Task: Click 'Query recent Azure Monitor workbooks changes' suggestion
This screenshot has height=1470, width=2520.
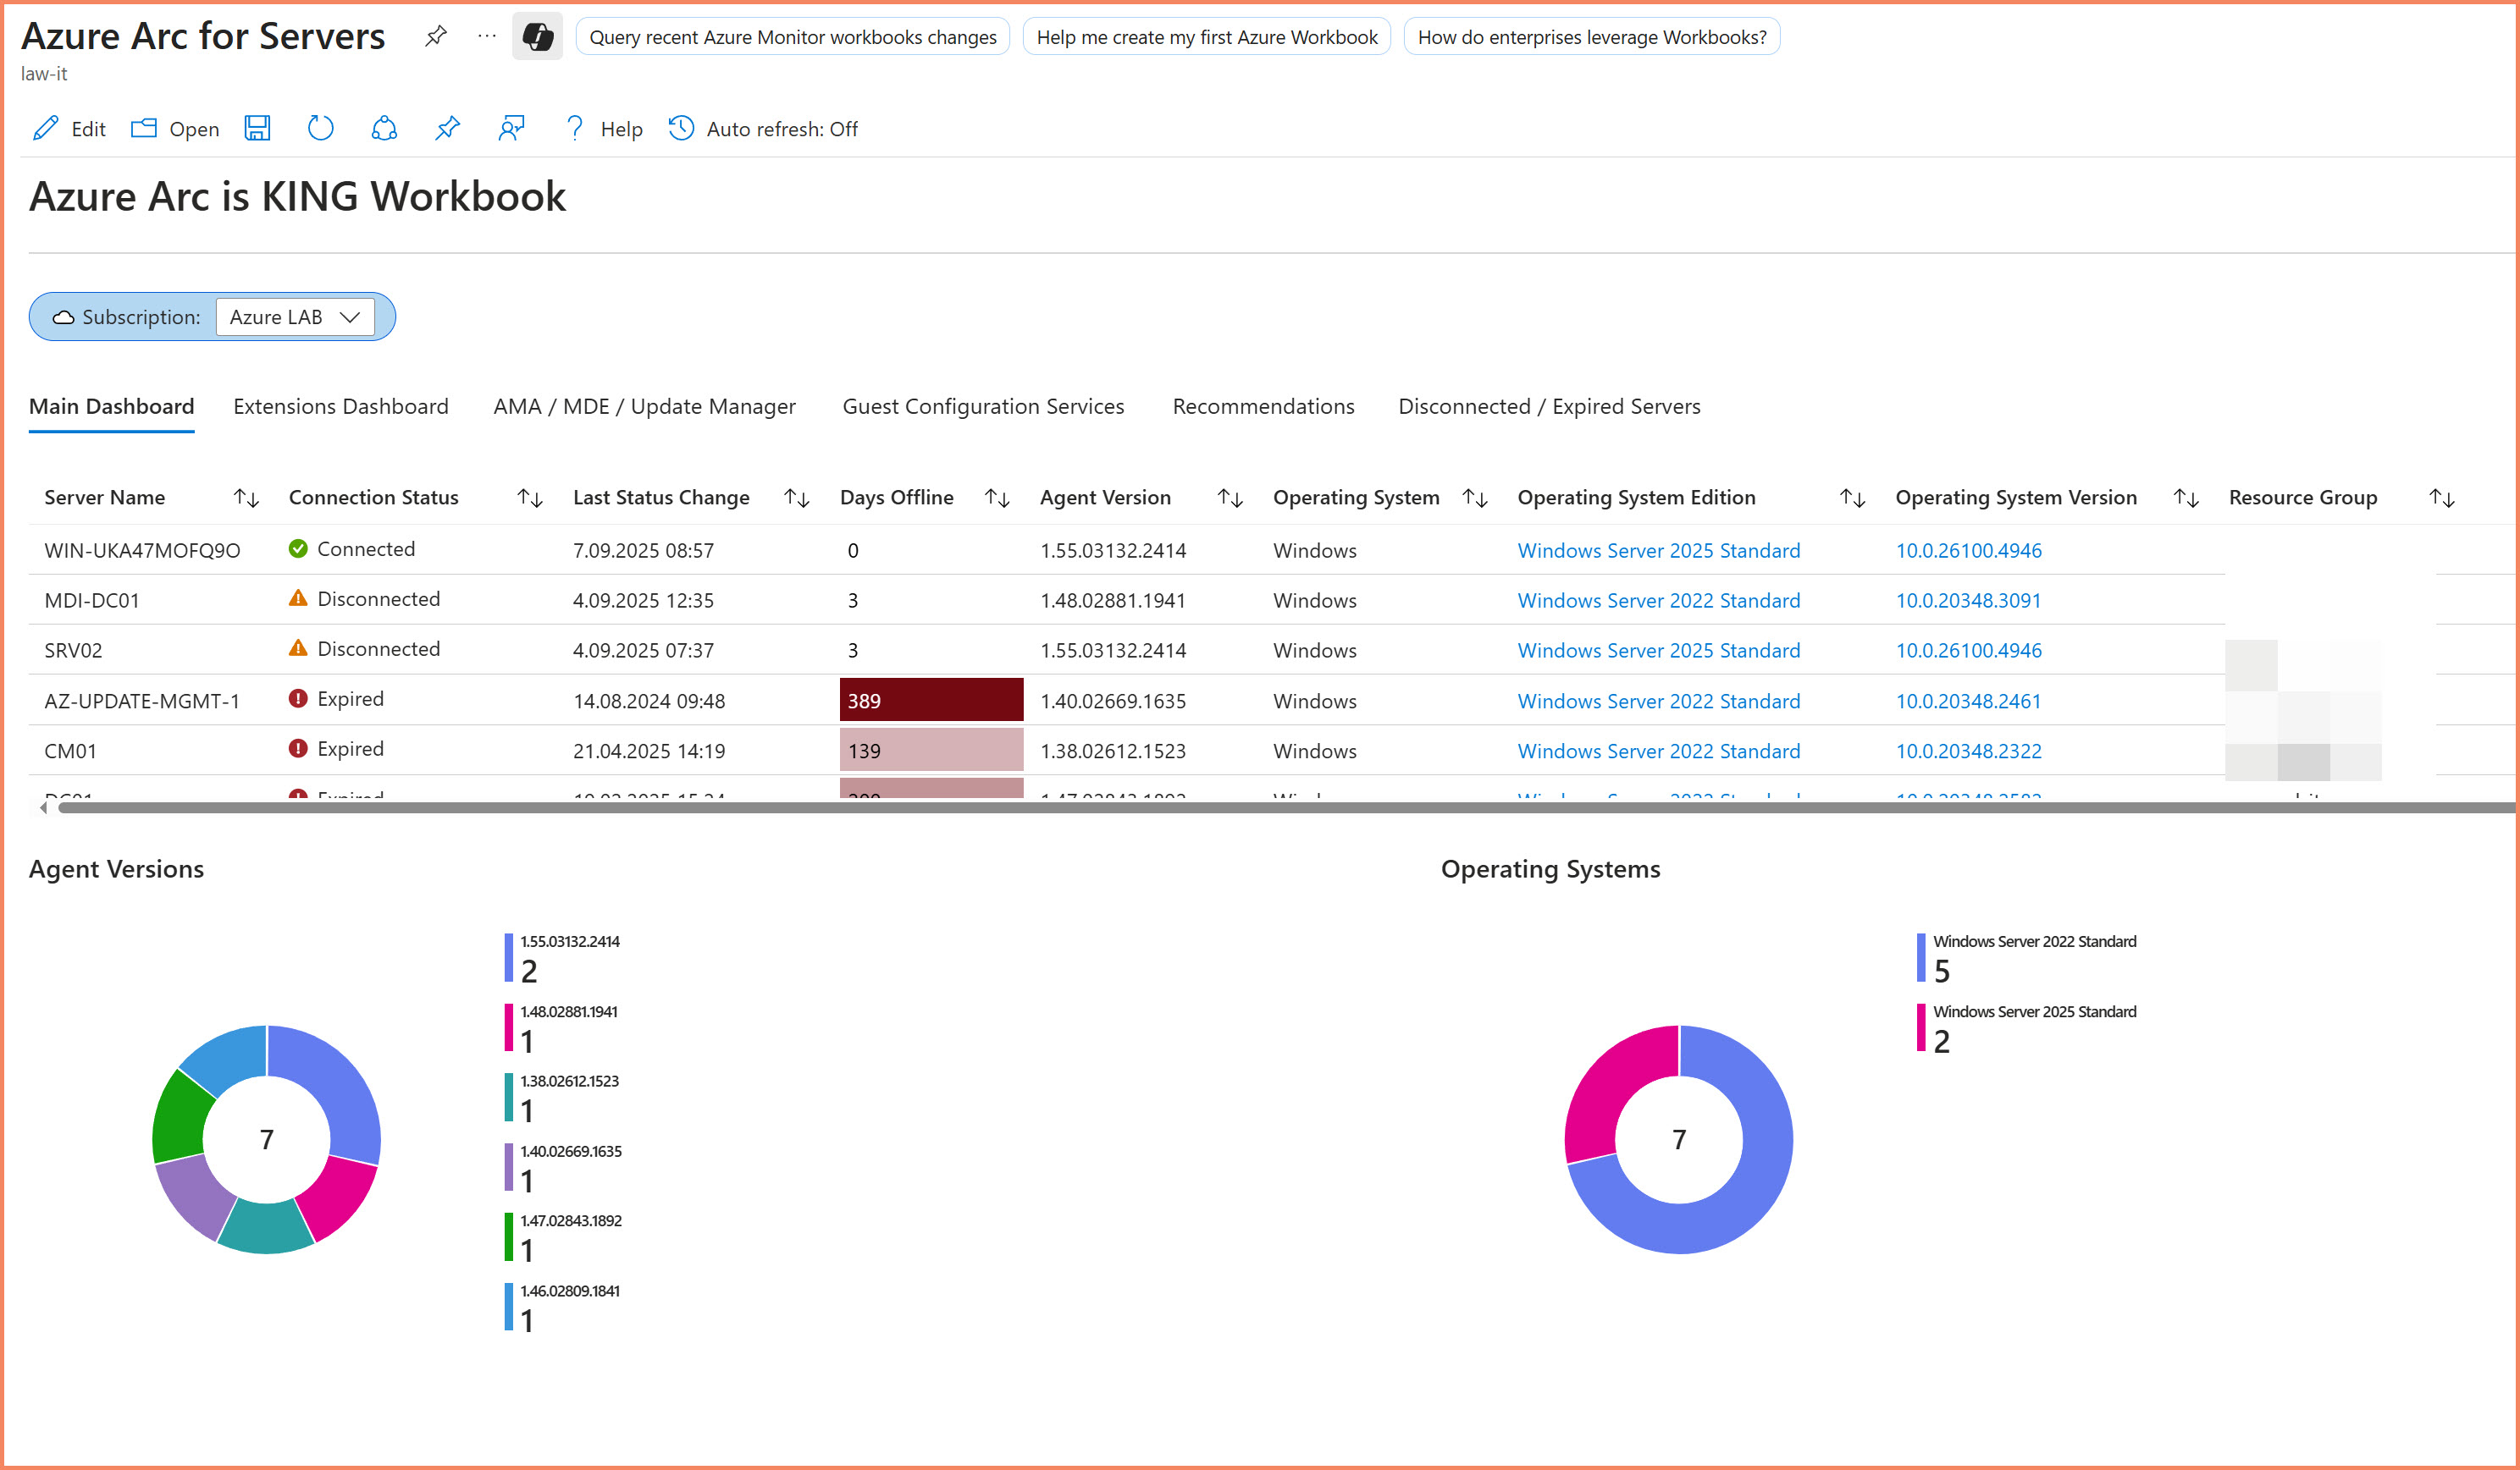Action: pyautogui.click(x=793, y=37)
